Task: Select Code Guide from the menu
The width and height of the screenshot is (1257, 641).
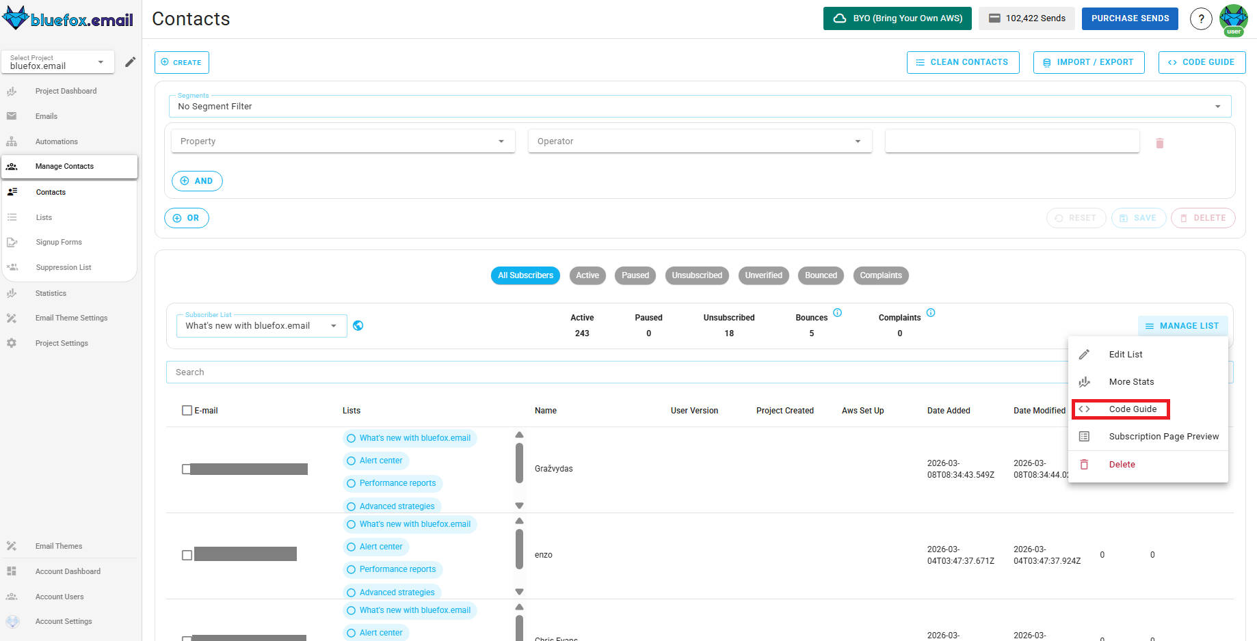Action: point(1132,409)
